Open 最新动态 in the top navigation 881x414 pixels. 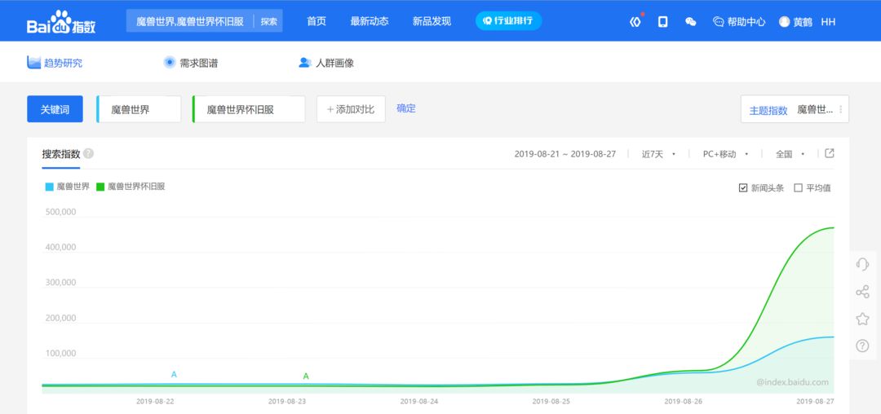(x=370, y=22)
